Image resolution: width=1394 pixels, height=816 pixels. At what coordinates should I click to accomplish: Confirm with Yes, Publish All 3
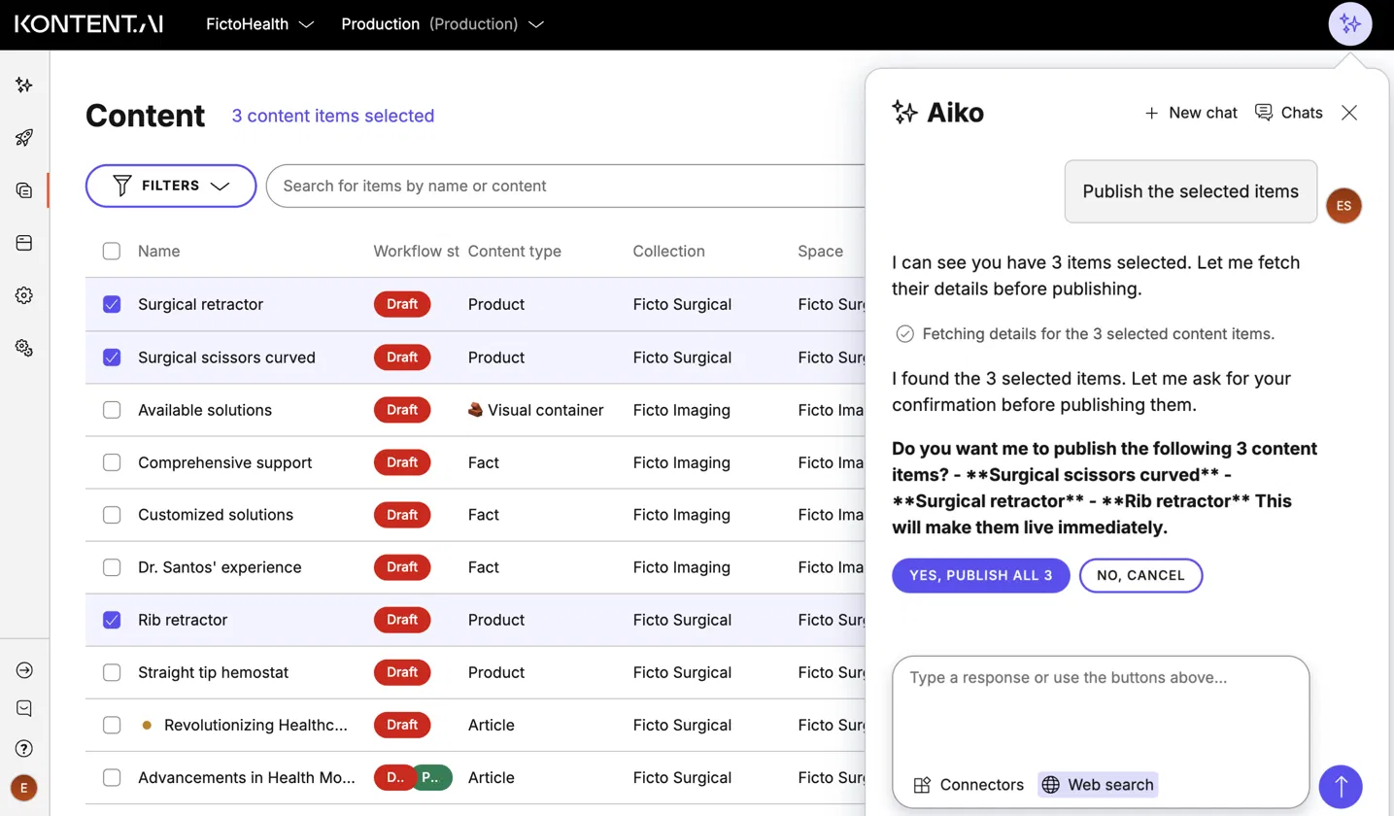(x=981, y=575)
